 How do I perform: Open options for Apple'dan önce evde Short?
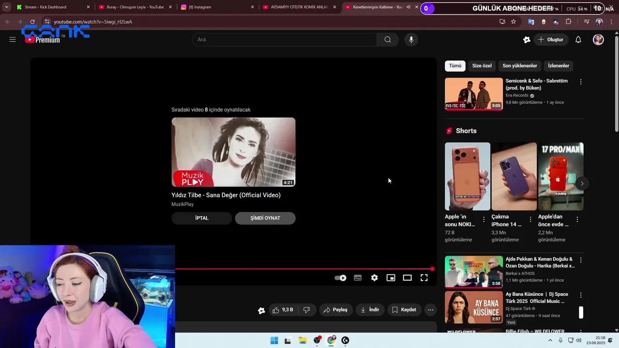(x=577, y=219)
